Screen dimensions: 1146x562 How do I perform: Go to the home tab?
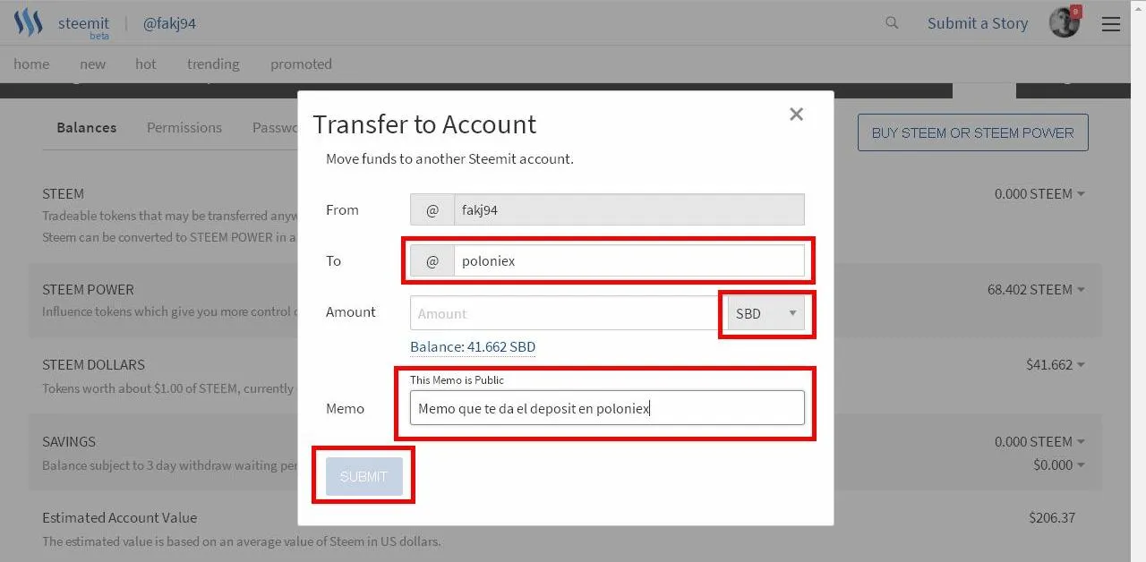tap(31, 64)
